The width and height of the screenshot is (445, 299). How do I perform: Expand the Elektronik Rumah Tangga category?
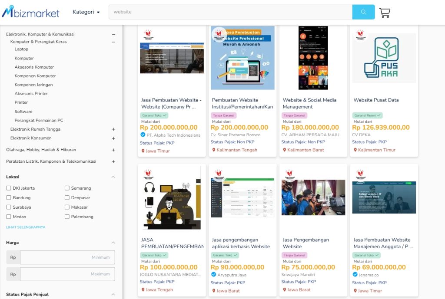(113, 129)
